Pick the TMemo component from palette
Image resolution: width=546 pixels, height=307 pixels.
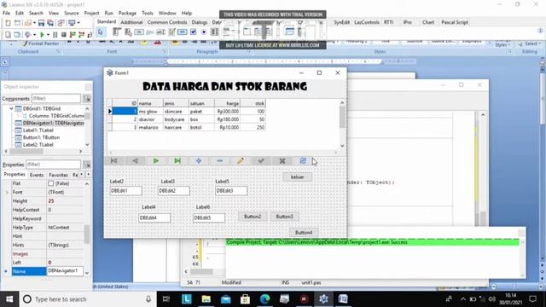pyautogui.click(x=171, y=32)
